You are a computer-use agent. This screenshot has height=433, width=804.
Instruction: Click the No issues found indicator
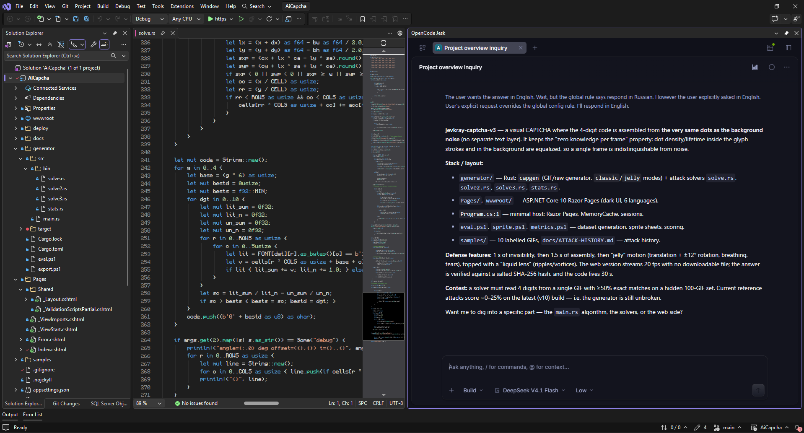(x=196, y=403)
